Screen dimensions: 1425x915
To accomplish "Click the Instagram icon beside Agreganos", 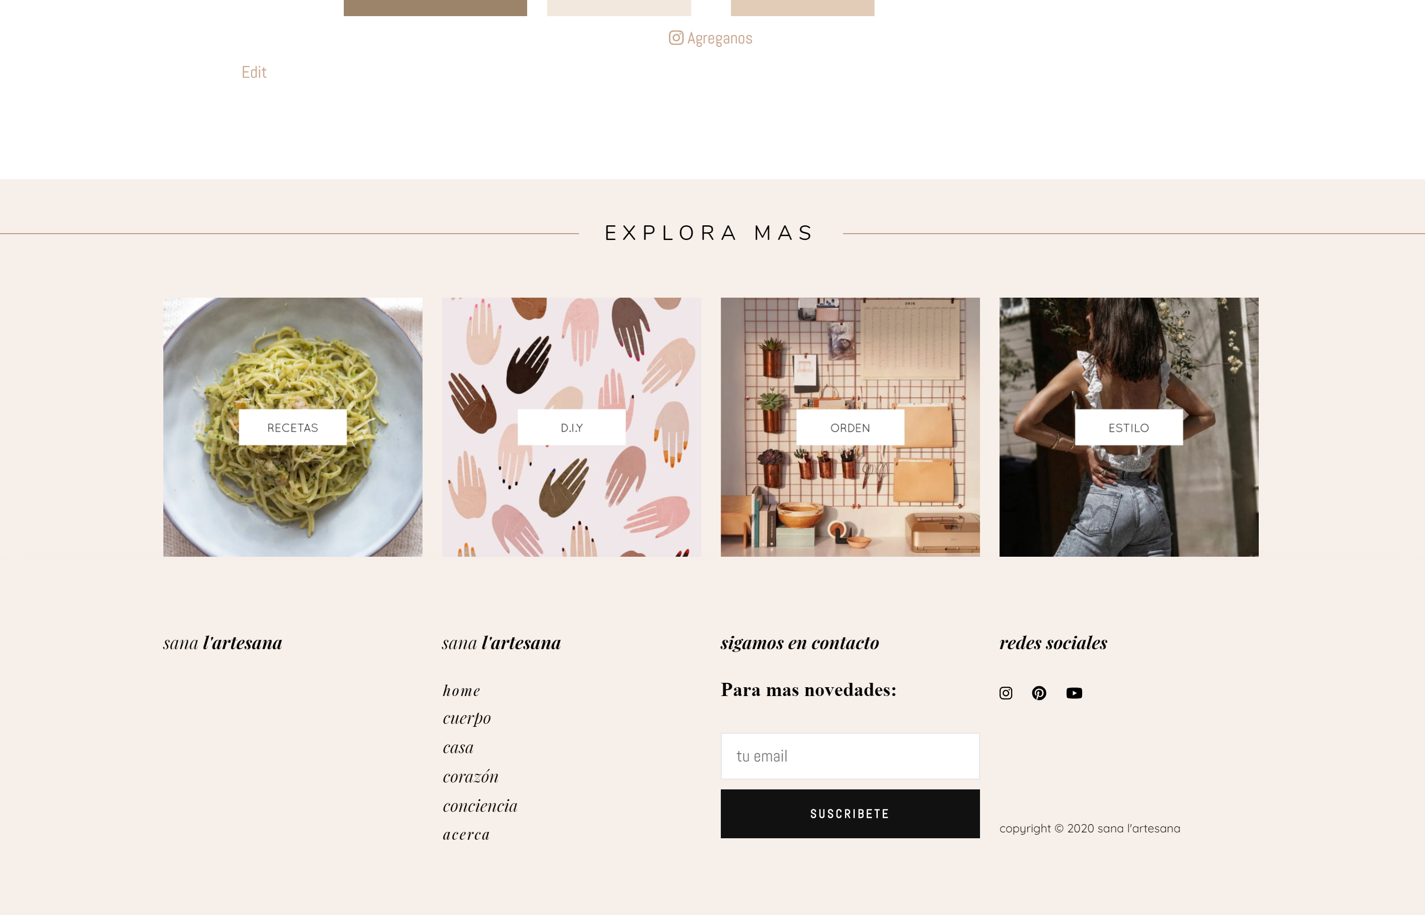I will coord(676,38).
